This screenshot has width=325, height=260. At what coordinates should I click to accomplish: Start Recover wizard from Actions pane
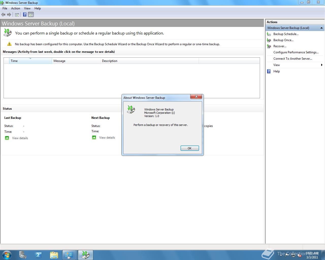pos(280,46)
